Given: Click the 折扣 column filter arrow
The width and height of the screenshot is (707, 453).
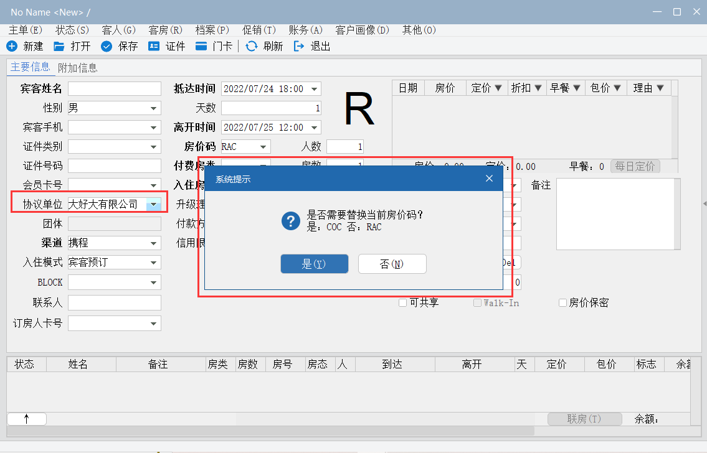Looking at the screenshot, I should coord(538,88).
